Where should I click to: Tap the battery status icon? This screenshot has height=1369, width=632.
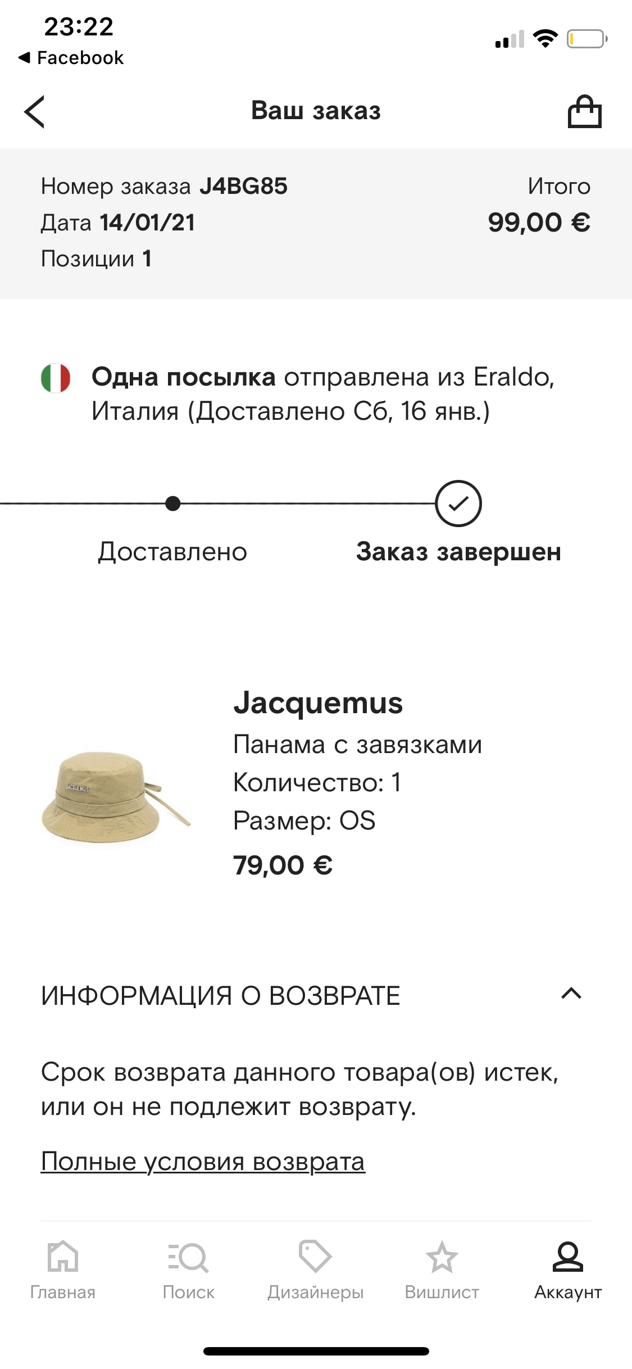click(x=586, y=39)
